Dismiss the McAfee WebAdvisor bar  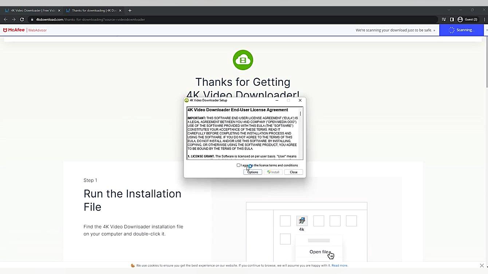click(x=487, y=30)
